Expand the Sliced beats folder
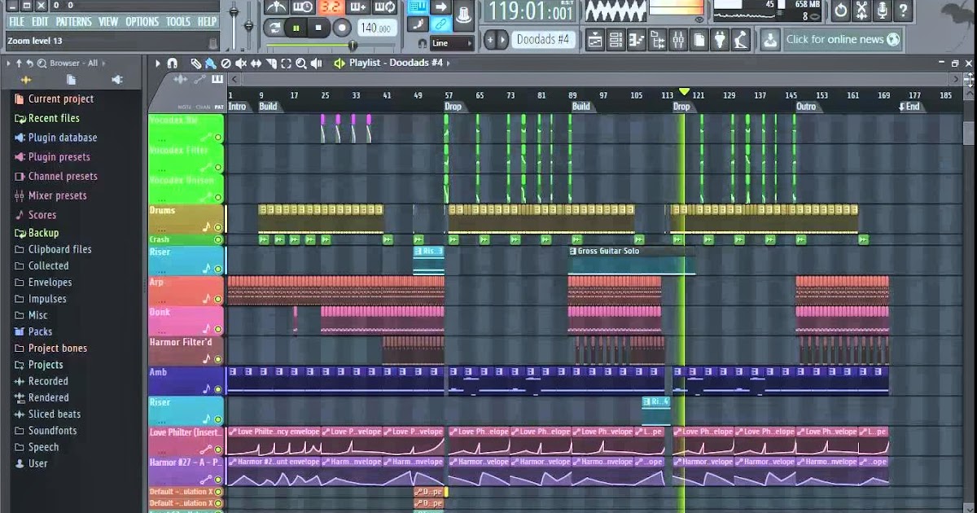Viewport: 977px width, 513px height. 47,414
